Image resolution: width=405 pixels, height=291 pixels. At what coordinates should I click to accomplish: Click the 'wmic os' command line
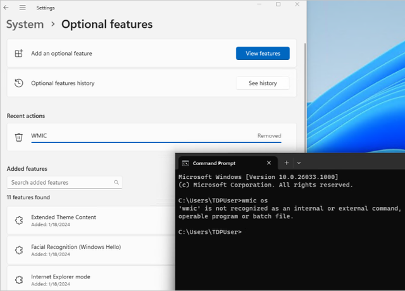(223, 201)
